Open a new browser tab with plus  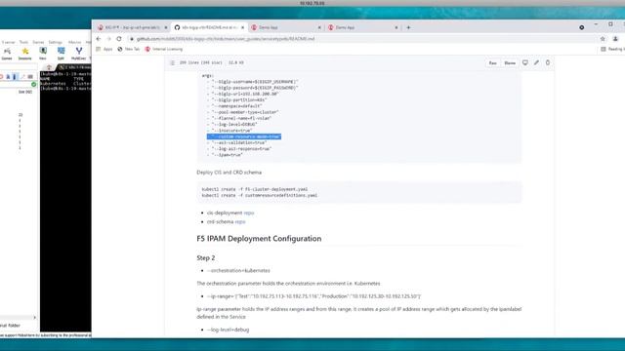click(x=408, y=27)
